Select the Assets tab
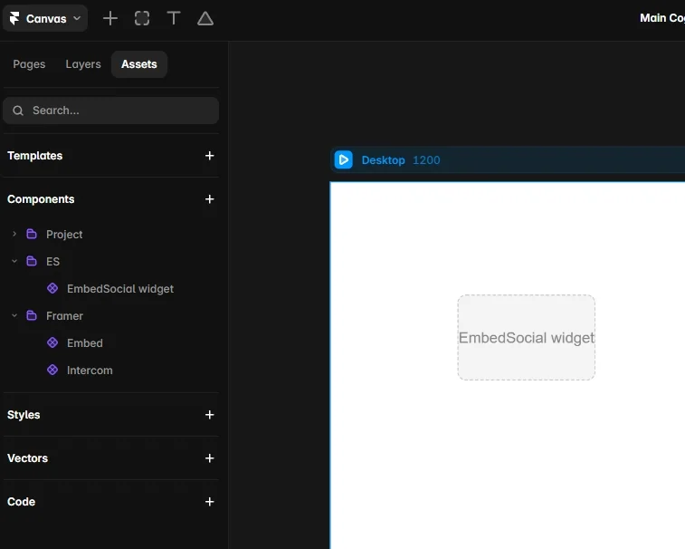The height and width of the screenshot is (549, 685). 139,64
